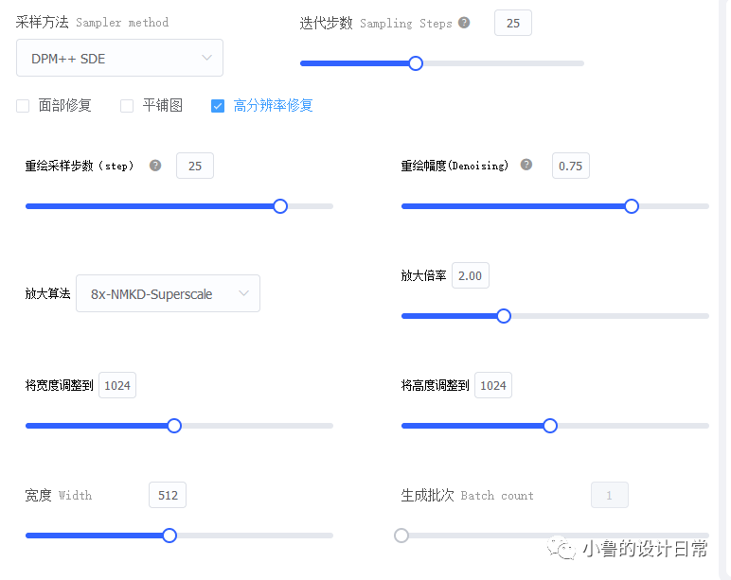This screenshot has height=580, width=731.
Task: Click the Sampling Steps help question mark icon
Action: [464, 23]
